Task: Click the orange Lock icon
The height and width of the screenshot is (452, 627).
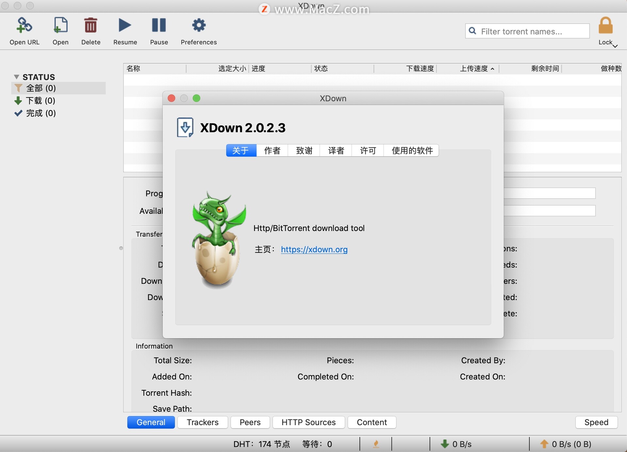Action: (x=605, y=25)
